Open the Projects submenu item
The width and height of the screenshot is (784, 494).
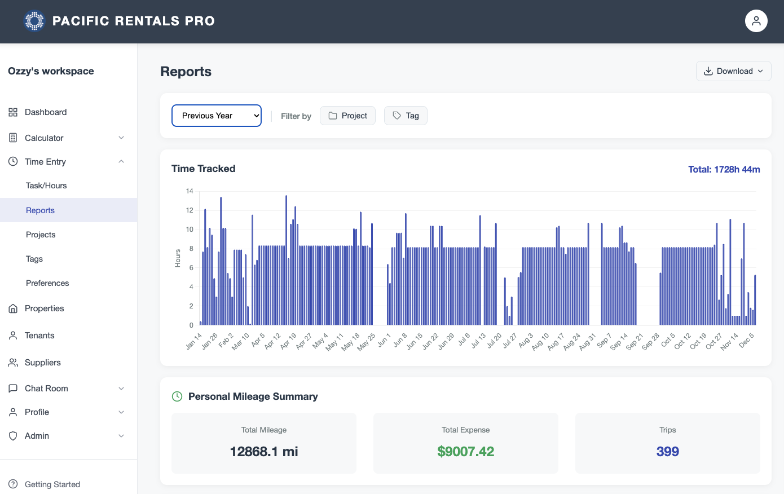pyautogui.click(x=41, y=235)
